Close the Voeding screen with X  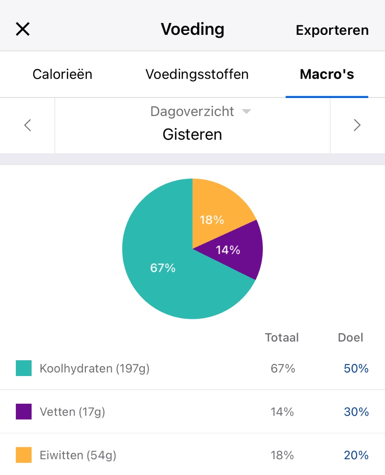[23, 29]
